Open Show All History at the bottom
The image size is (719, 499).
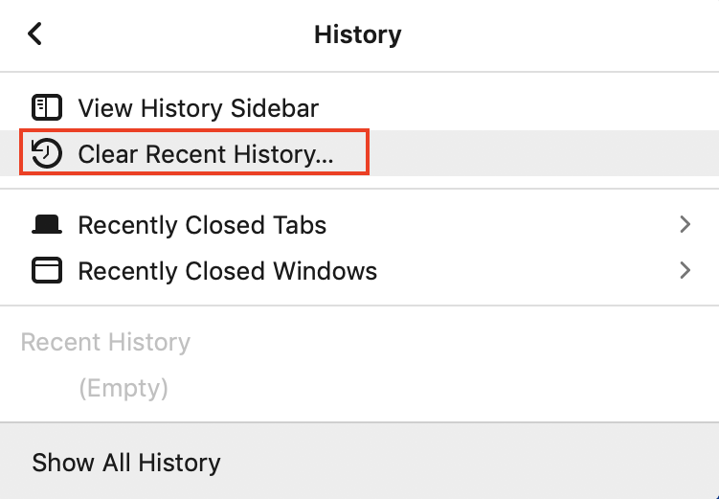point(126,462)
